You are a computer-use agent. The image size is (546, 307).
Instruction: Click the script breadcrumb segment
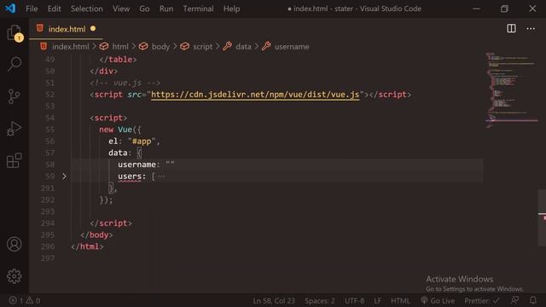tap(202, 46)
